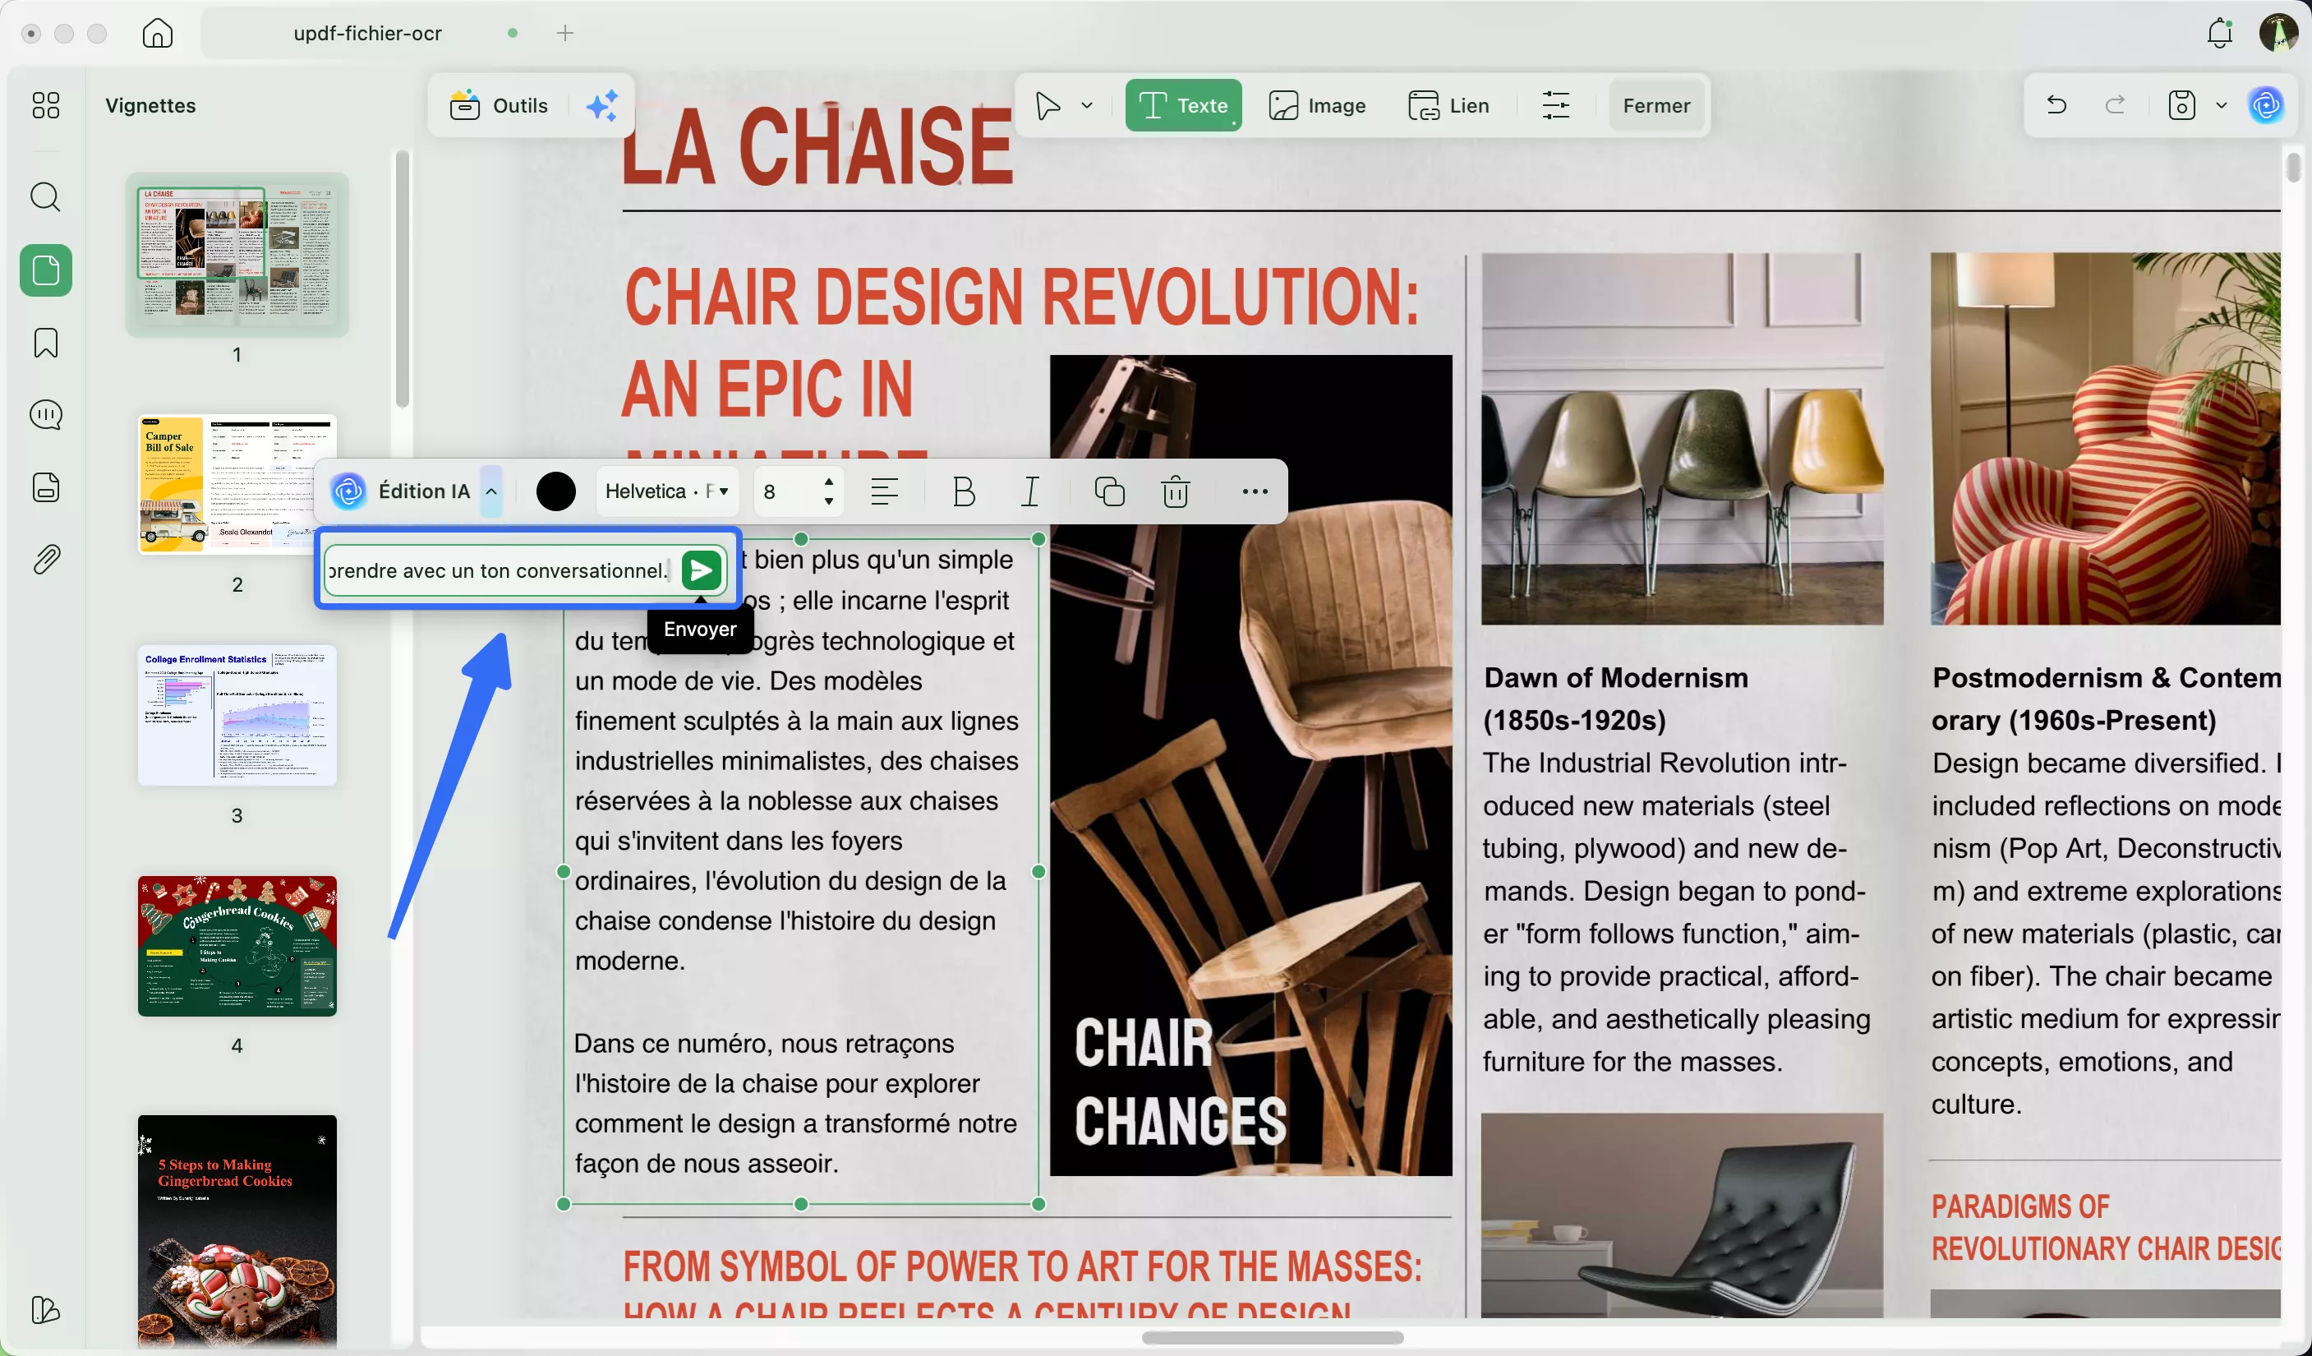Screen dimensions: 2312x1356
Task: Toggle the thumbnails panel icon
Action: (46, 270)
